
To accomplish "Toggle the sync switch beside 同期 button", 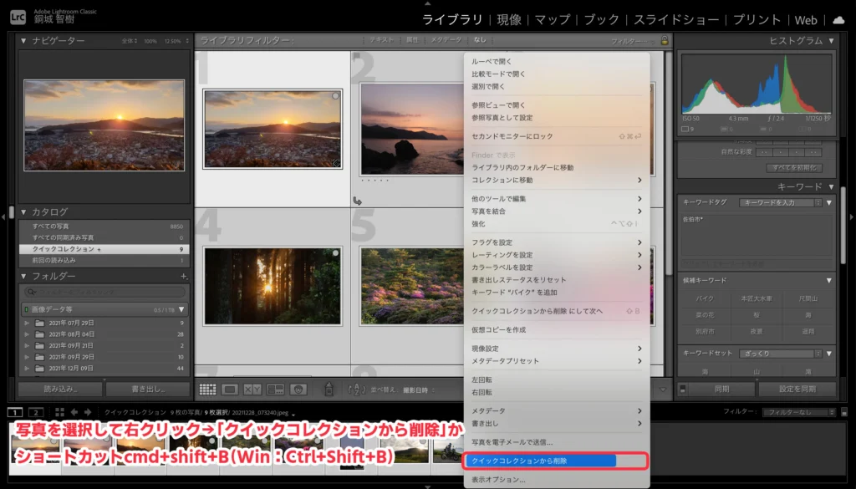I will [x=683, y=389].
